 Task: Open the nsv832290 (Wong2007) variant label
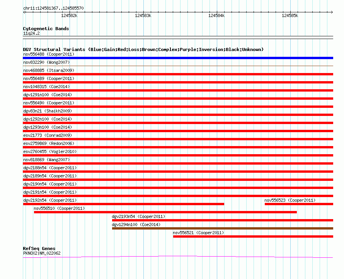[46, 62]
